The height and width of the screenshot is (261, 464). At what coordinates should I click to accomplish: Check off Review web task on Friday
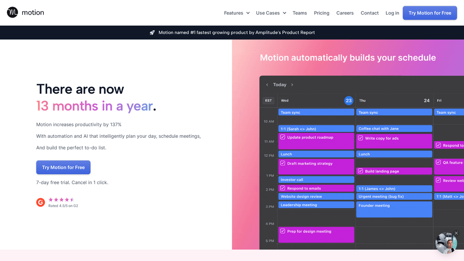[438, 180]
